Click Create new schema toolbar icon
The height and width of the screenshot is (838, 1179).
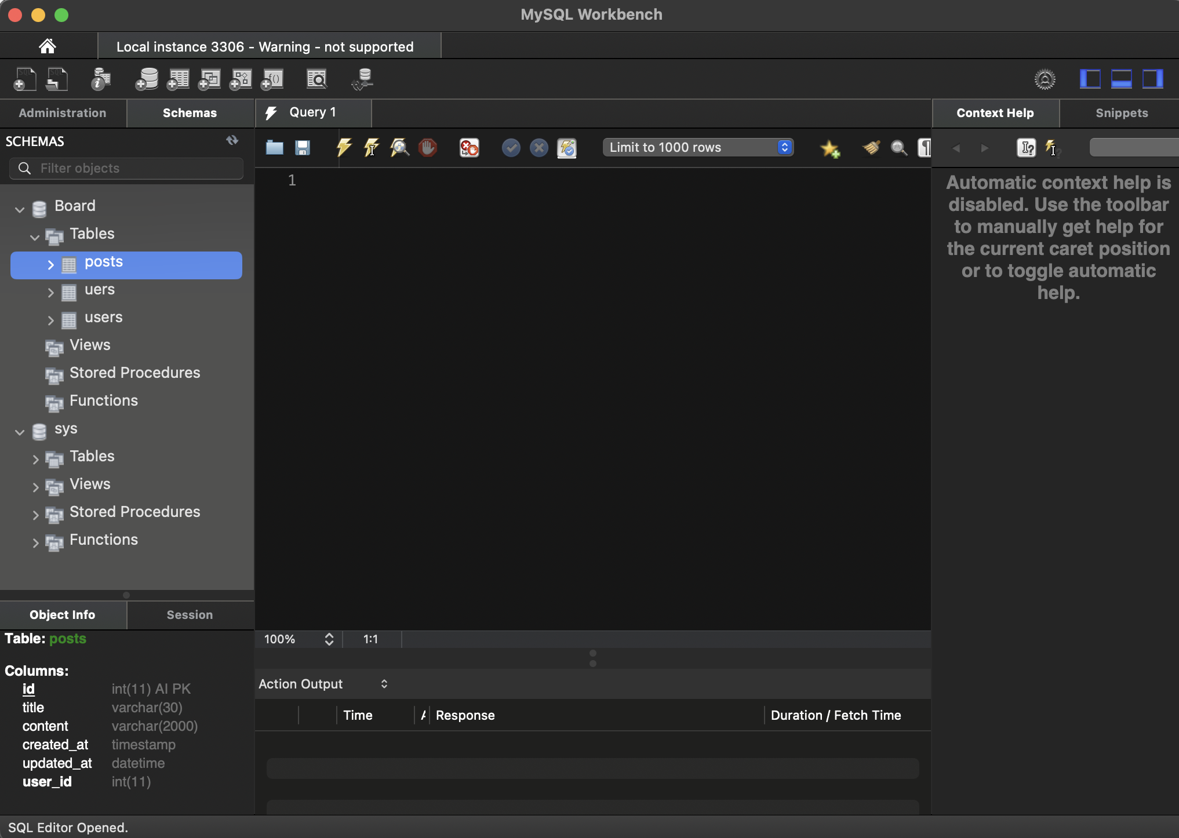[147, 79]
